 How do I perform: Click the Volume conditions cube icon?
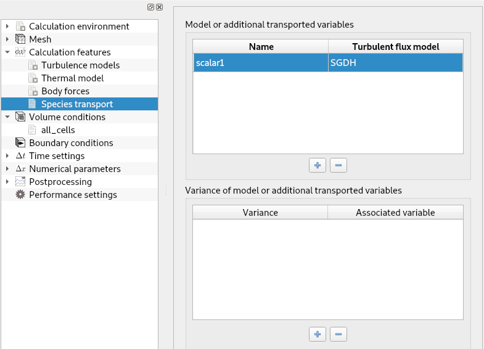[20, 117]
